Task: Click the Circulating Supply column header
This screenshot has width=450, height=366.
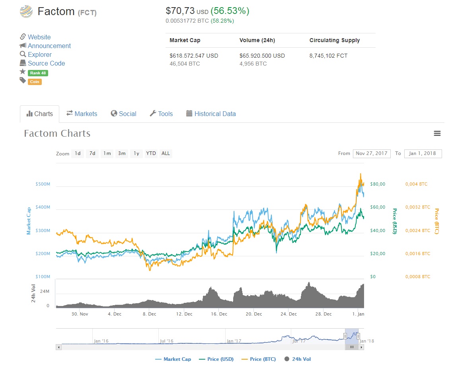Action: (335, 41)
